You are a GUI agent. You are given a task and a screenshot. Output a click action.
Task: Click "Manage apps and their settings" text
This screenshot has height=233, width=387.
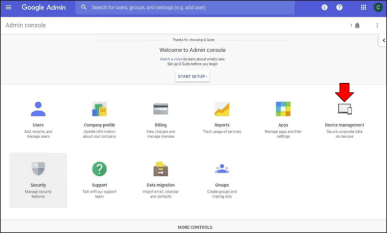(x=283, y=134)
